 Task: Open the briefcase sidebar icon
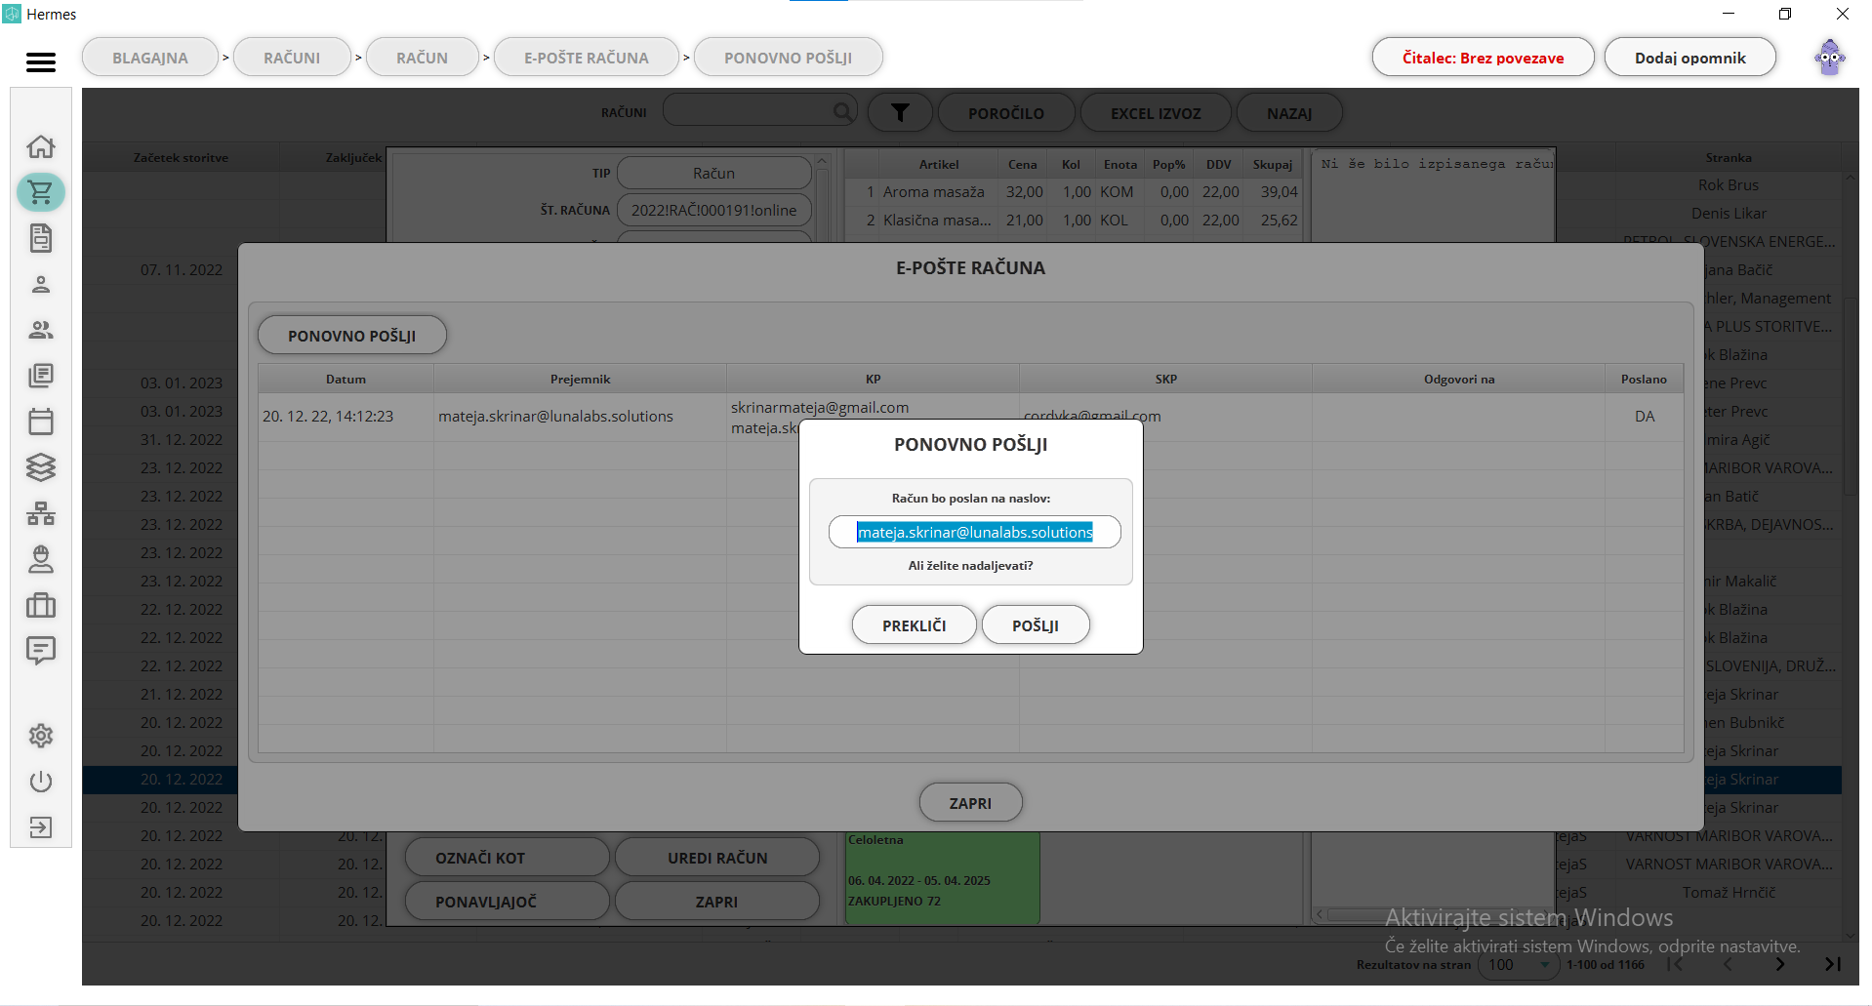pyautogui.click(x=40, y=605)
